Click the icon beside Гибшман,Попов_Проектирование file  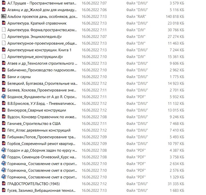click(x=4, y=137)
